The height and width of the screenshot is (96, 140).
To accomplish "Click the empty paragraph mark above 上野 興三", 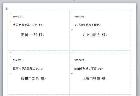I will pyautogui.click(x=72, y=74).
